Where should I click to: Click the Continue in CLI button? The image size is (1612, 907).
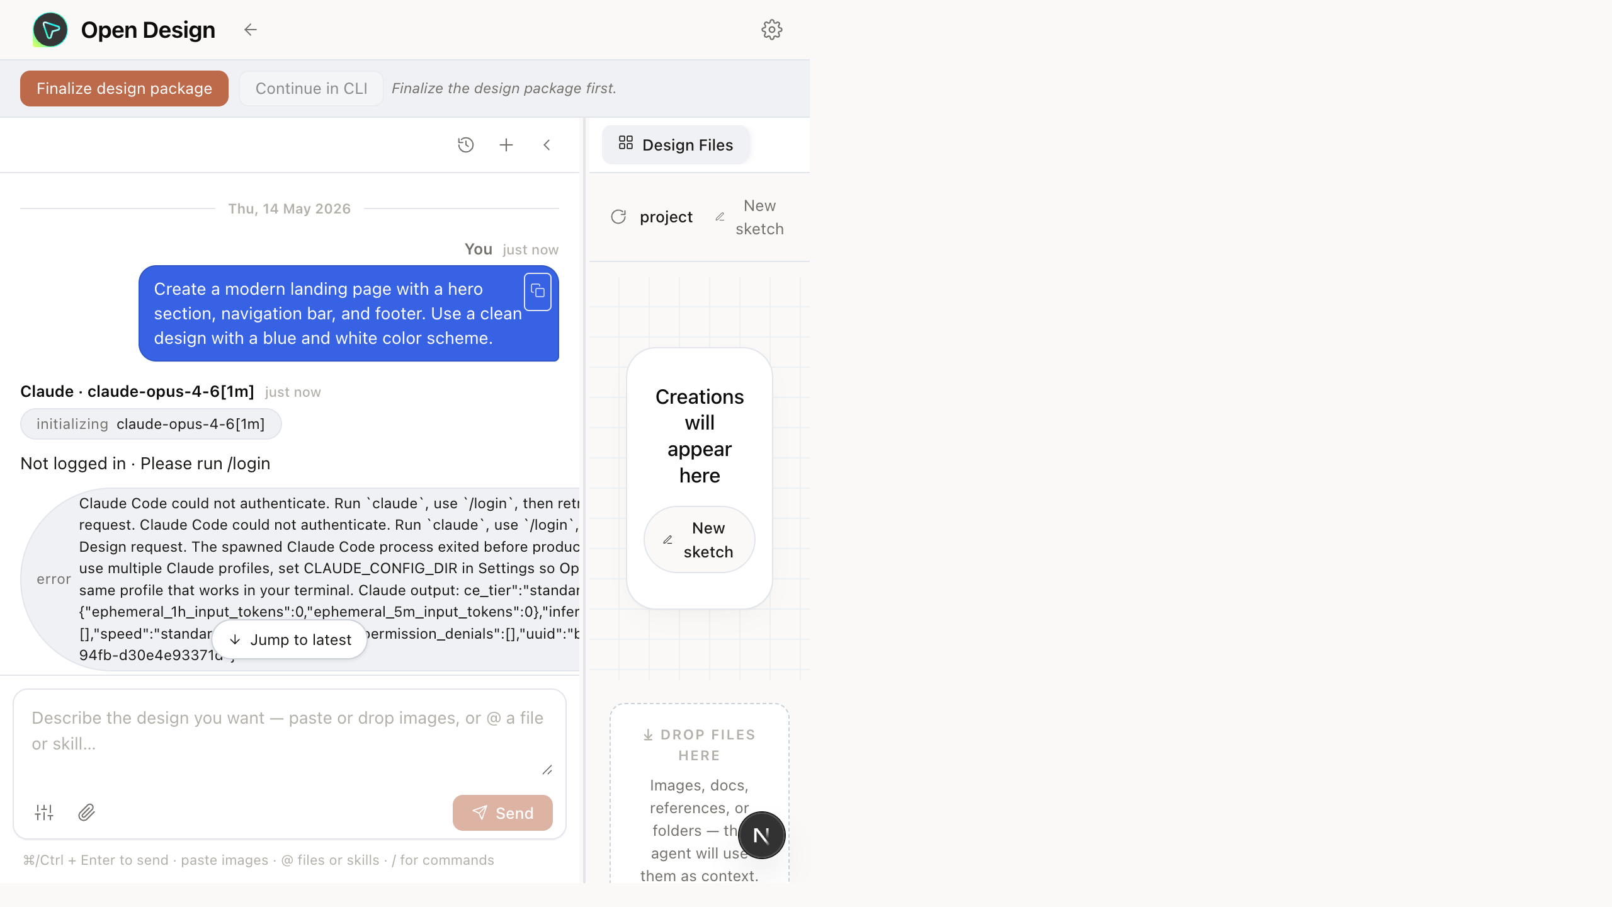(x=311, y=88)
